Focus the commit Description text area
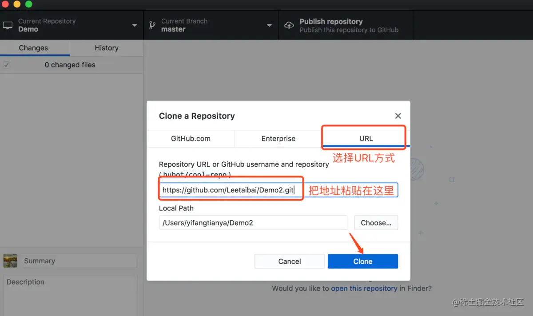 pos(70,295)
